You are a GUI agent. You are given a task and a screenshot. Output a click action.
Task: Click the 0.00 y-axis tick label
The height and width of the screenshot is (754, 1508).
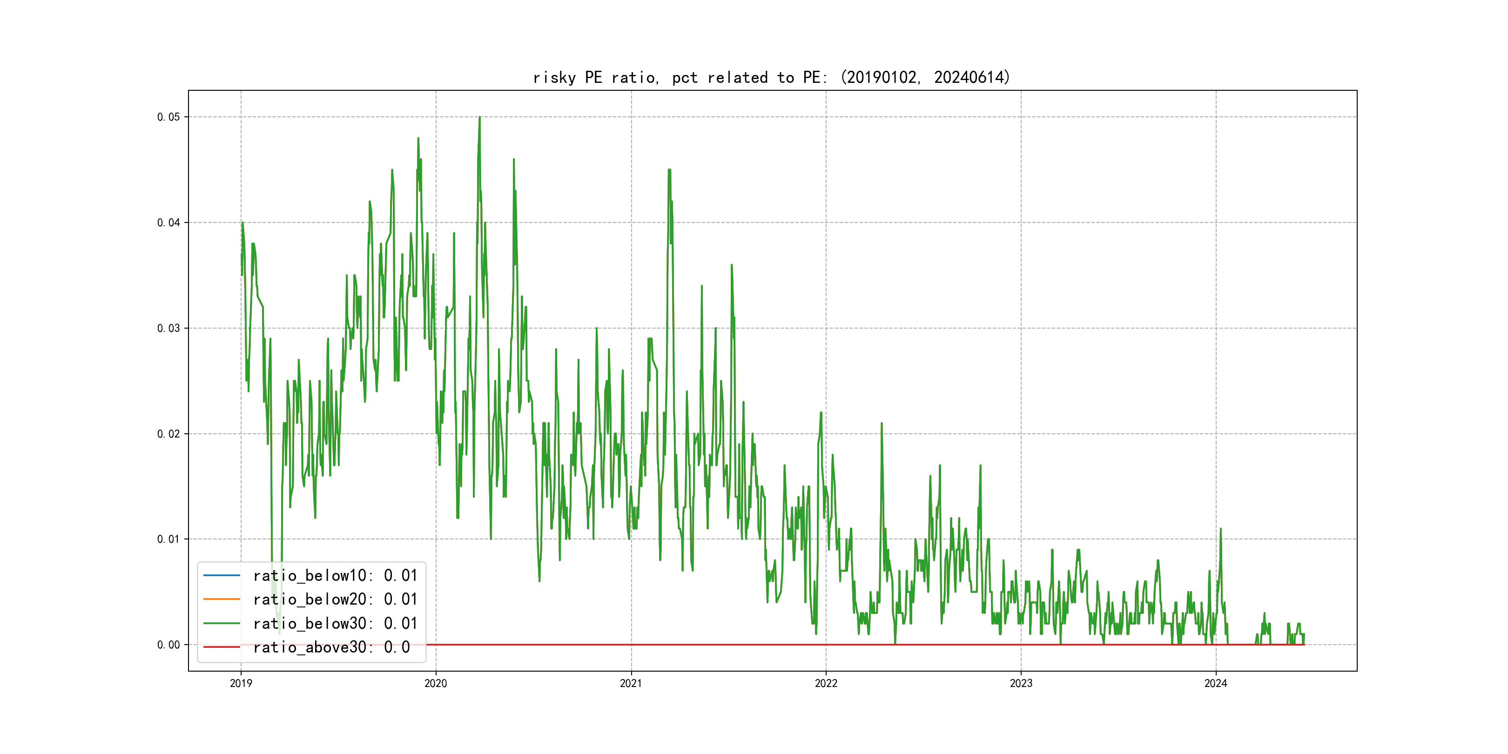[x=168, y=645]
